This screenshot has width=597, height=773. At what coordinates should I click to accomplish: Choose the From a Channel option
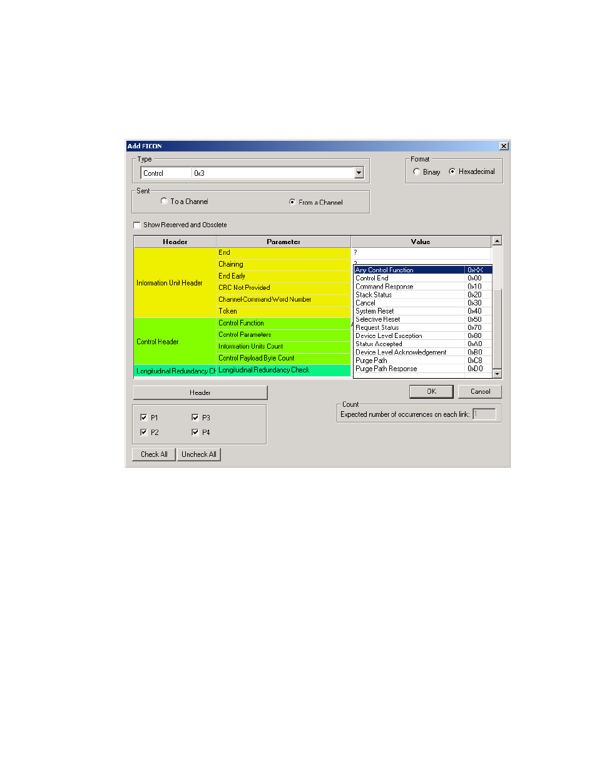click(292, 202)
